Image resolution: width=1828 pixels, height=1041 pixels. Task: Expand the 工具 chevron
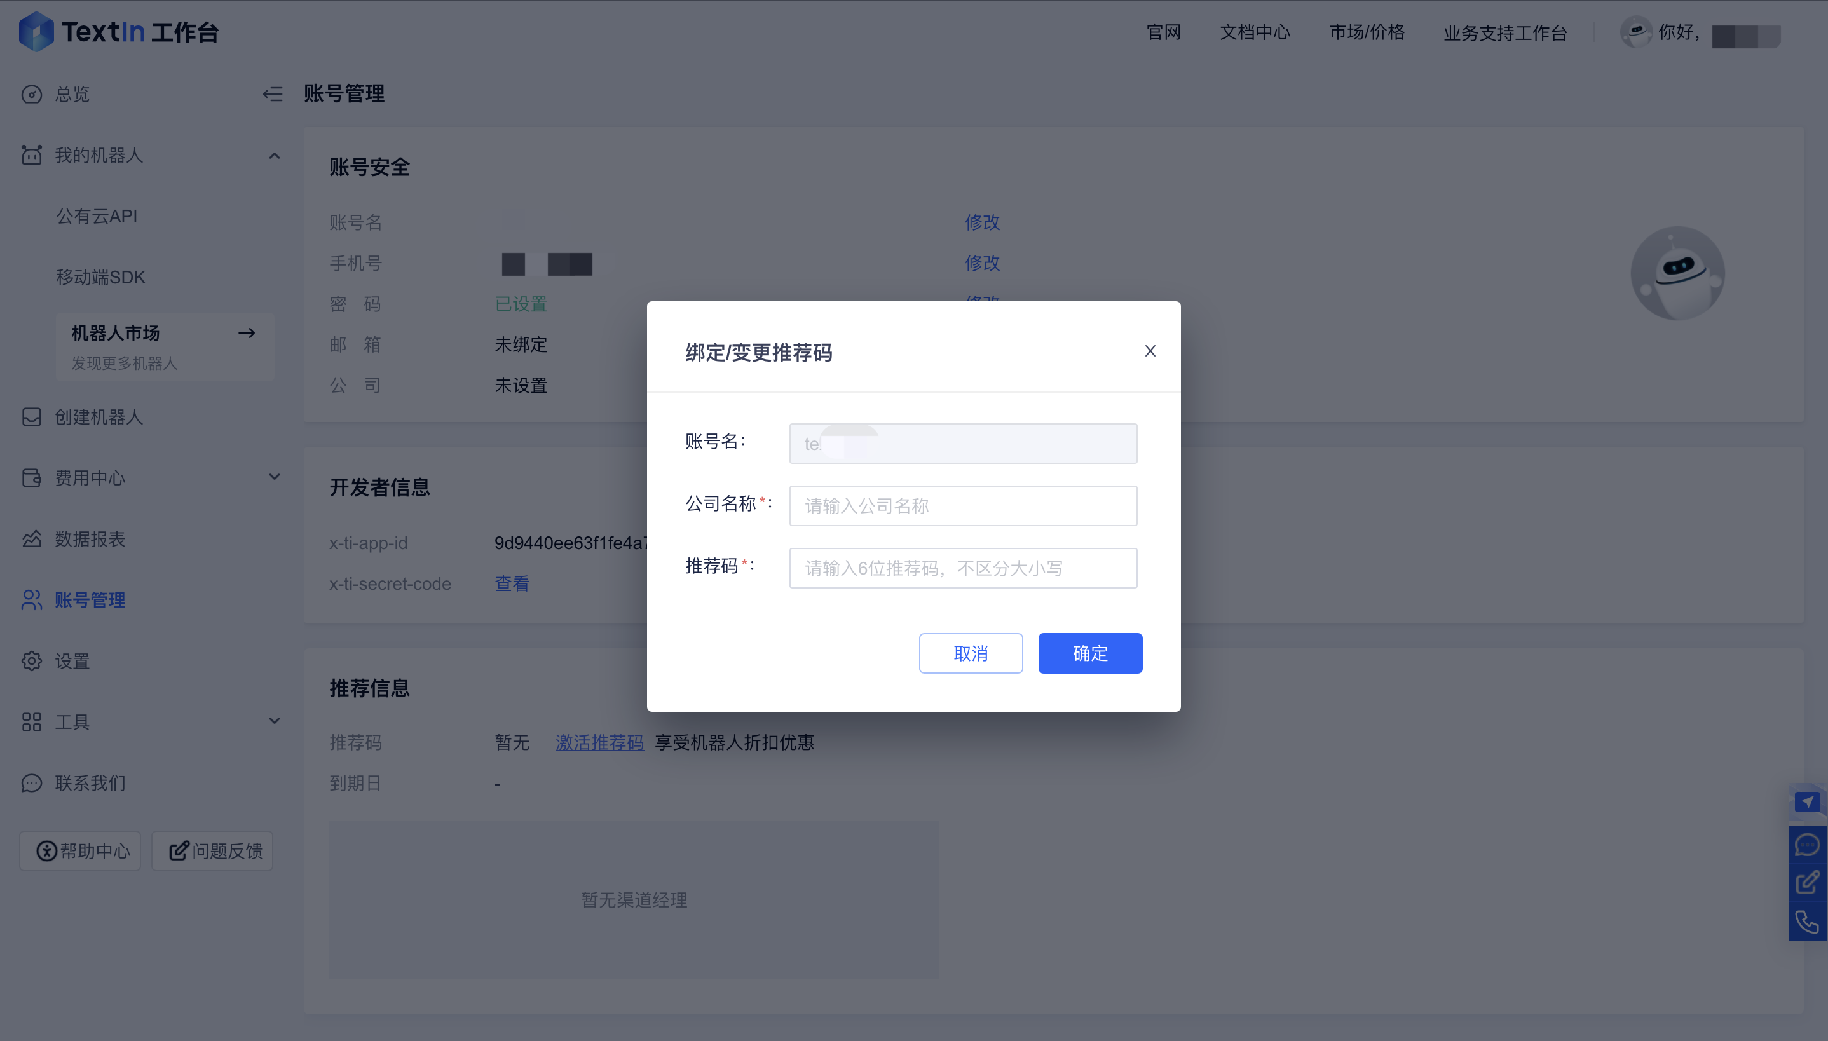coord(275,721)
